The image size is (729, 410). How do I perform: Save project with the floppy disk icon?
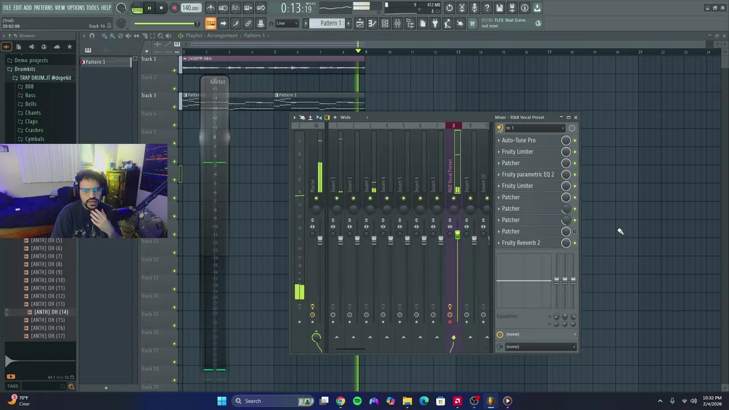(x=499, y=8)
